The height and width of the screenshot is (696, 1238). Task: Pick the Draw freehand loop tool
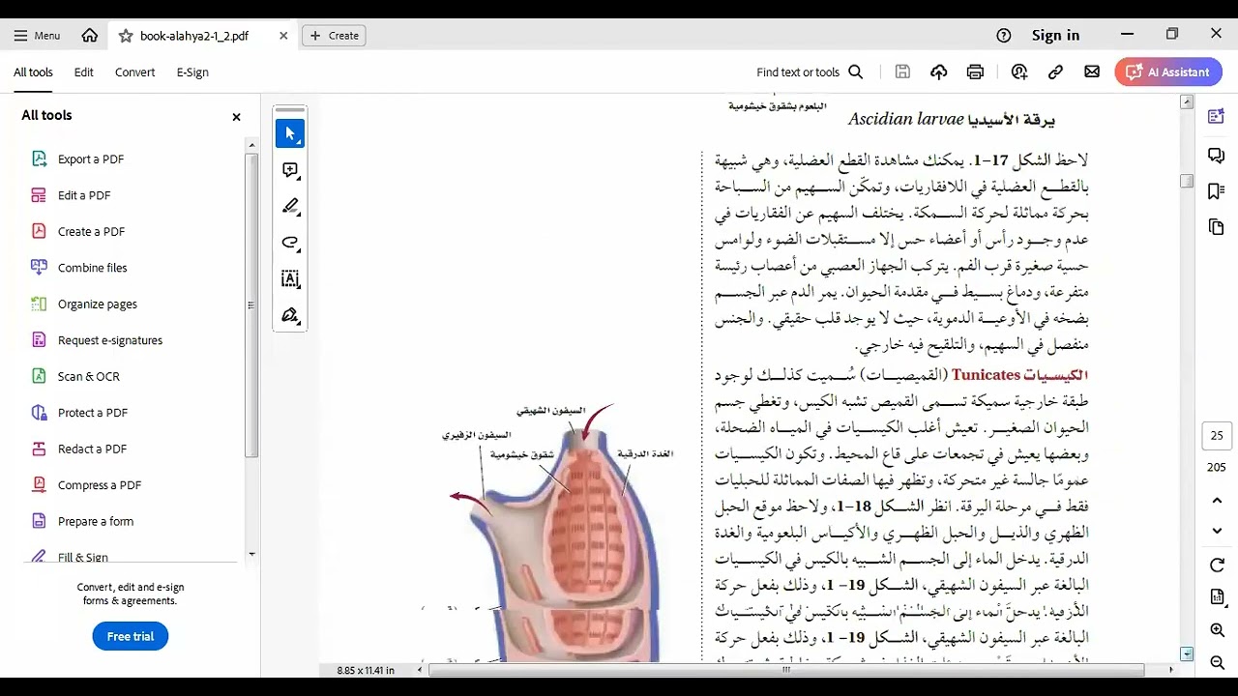point(290,243)
